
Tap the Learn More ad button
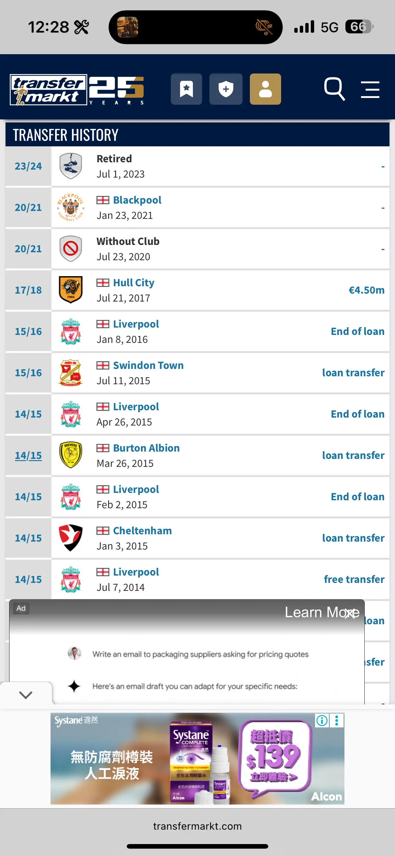click(x=322, y=612)
